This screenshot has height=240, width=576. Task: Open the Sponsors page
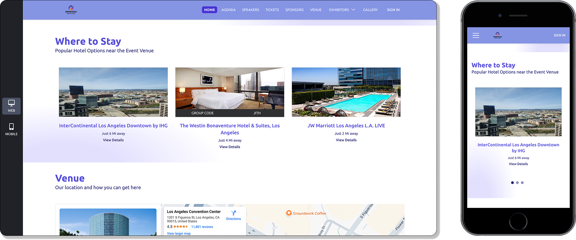click(294, 10)
